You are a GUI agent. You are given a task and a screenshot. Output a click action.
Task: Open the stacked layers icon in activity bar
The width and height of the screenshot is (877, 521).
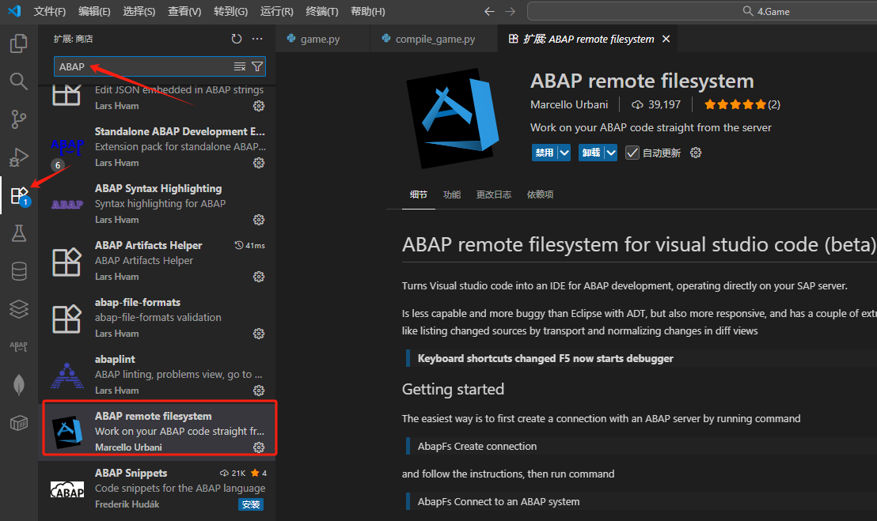pyautogui.click(x=18, y=309)
